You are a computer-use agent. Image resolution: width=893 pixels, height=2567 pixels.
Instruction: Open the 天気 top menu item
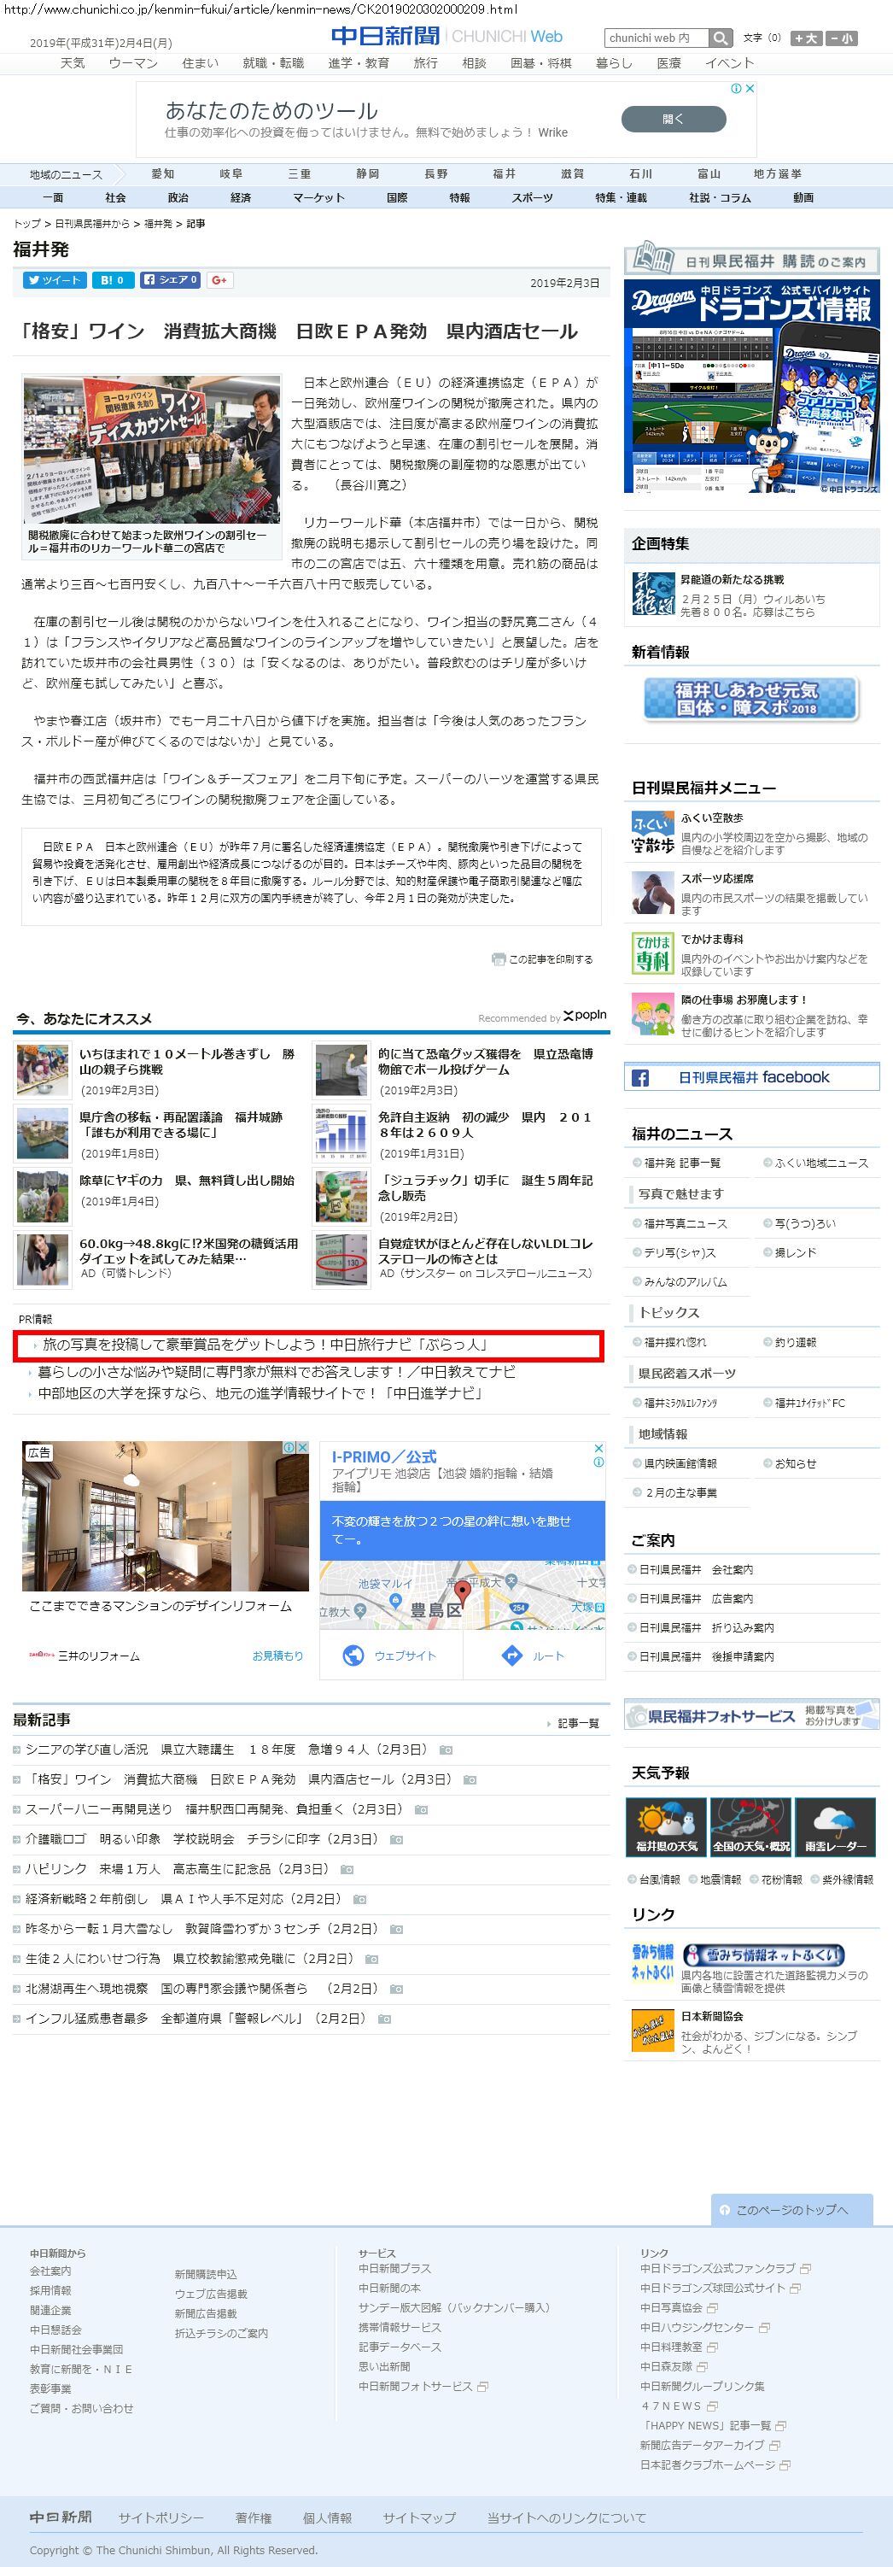point(73,62)
